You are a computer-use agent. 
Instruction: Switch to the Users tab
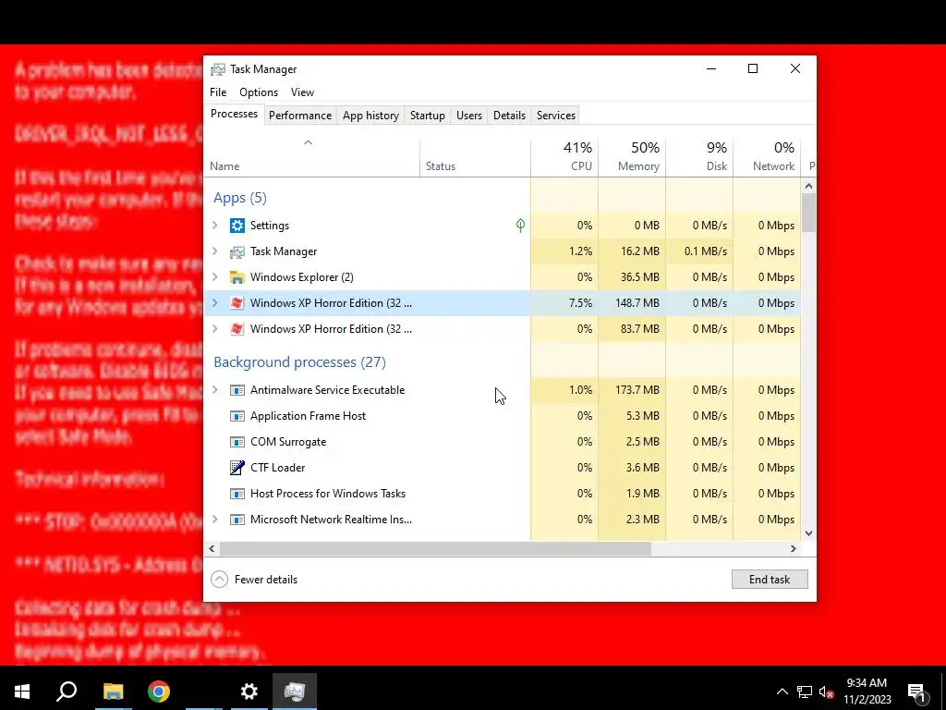point(468,116)
